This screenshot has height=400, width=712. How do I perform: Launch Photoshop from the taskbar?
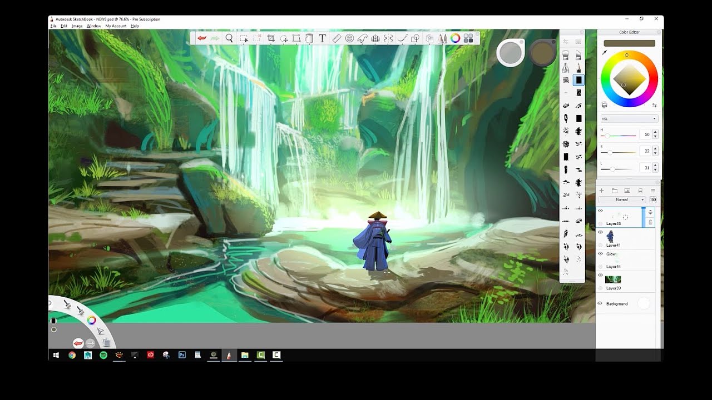point(182,354)
